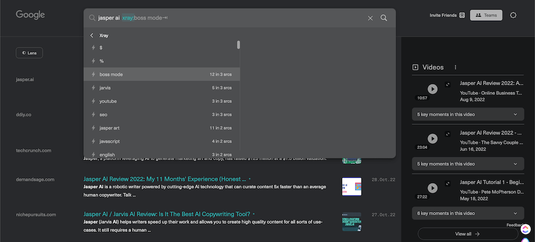Click the lightning icon beside youtube
The height and width of the screenshot is (242, 535).
(x=93, y=101)
